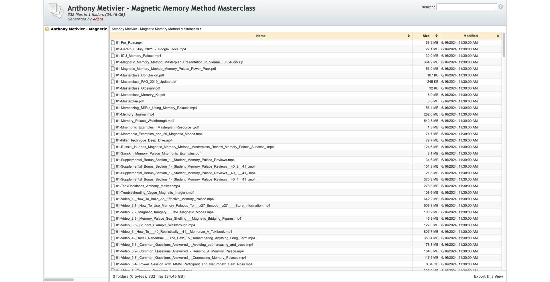This screenshot has height=282, width=550.
Task: Click the file icon next to 01-ICU_Memory_Palace.mp4
Action: 113,56
